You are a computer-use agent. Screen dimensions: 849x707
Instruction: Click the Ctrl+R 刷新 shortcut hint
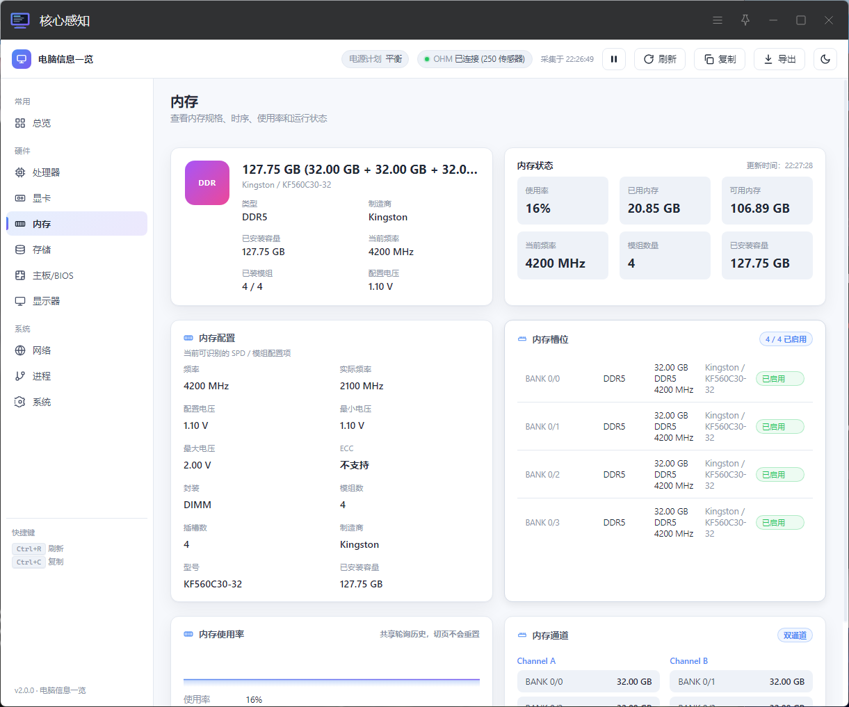[x=38, y=548]
